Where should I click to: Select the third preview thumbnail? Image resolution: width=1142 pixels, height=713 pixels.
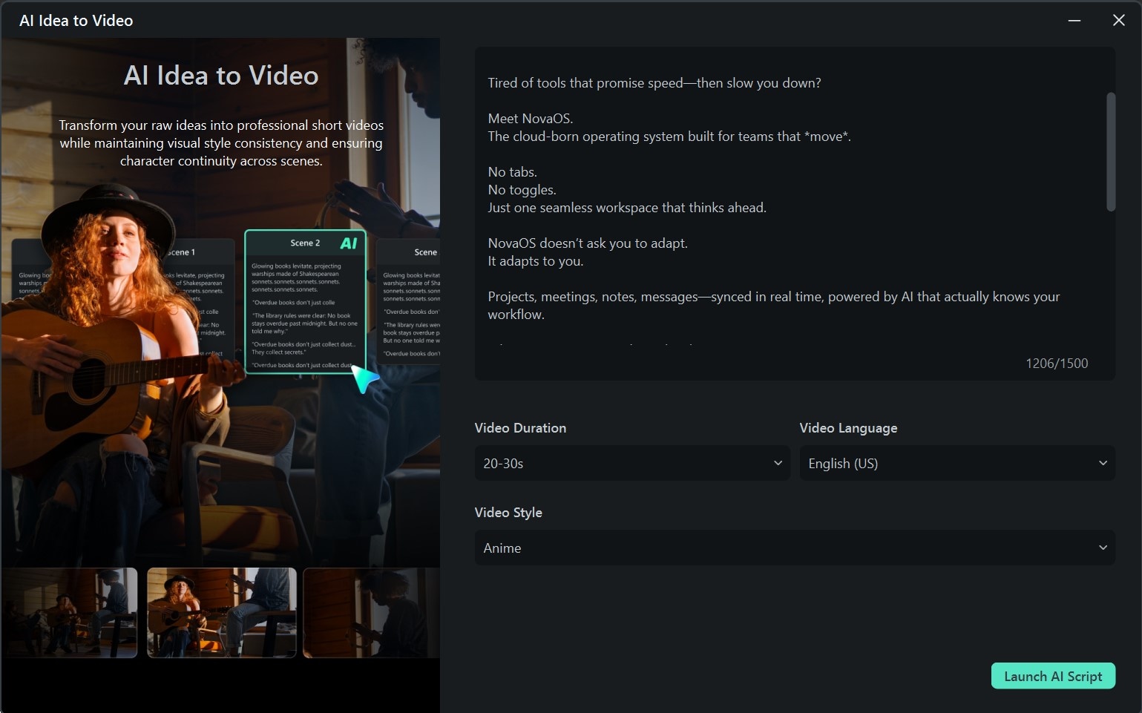click(372, 613)
